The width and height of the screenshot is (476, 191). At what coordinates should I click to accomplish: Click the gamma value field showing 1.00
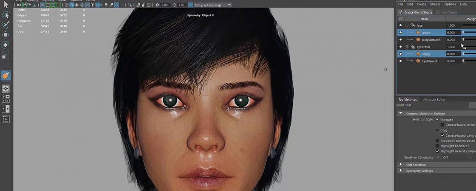181,5
